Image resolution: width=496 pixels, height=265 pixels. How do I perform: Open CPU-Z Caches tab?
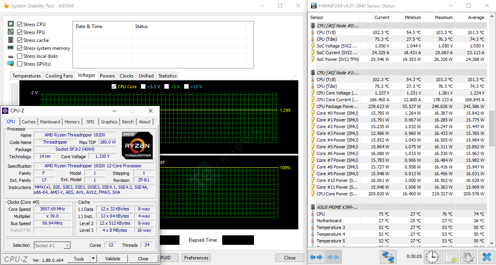(29, 122)
